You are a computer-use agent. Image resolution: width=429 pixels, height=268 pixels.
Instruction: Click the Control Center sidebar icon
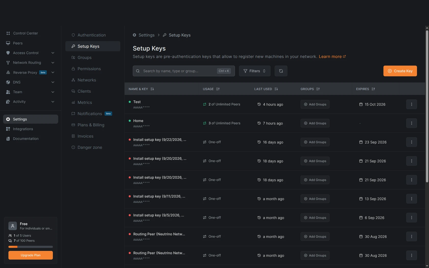[8, 33]
